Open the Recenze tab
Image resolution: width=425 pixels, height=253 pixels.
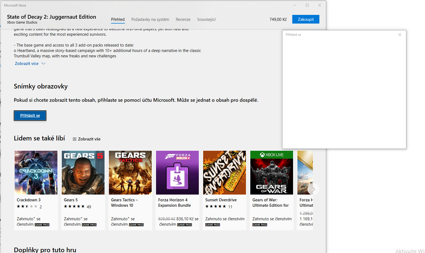pos(183,19)
